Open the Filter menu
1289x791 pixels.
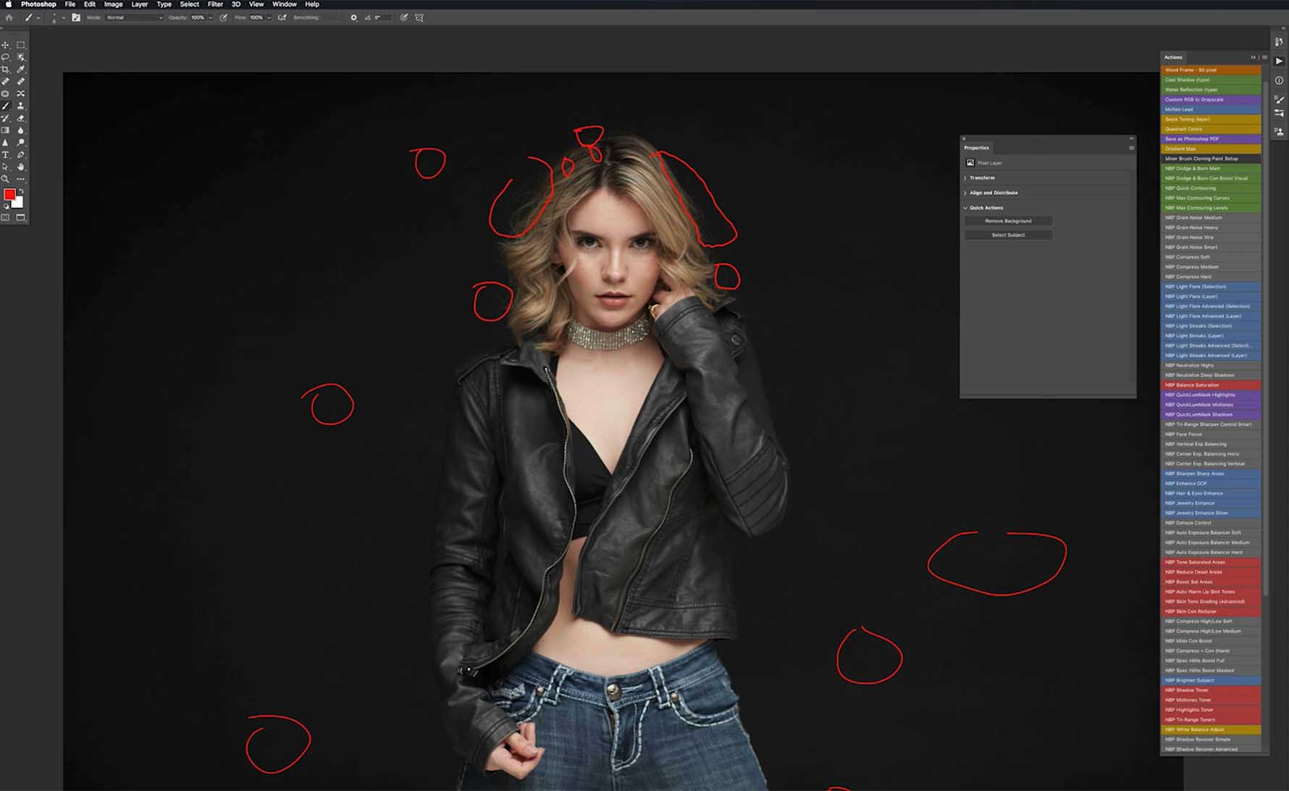[x=215, y=4]
